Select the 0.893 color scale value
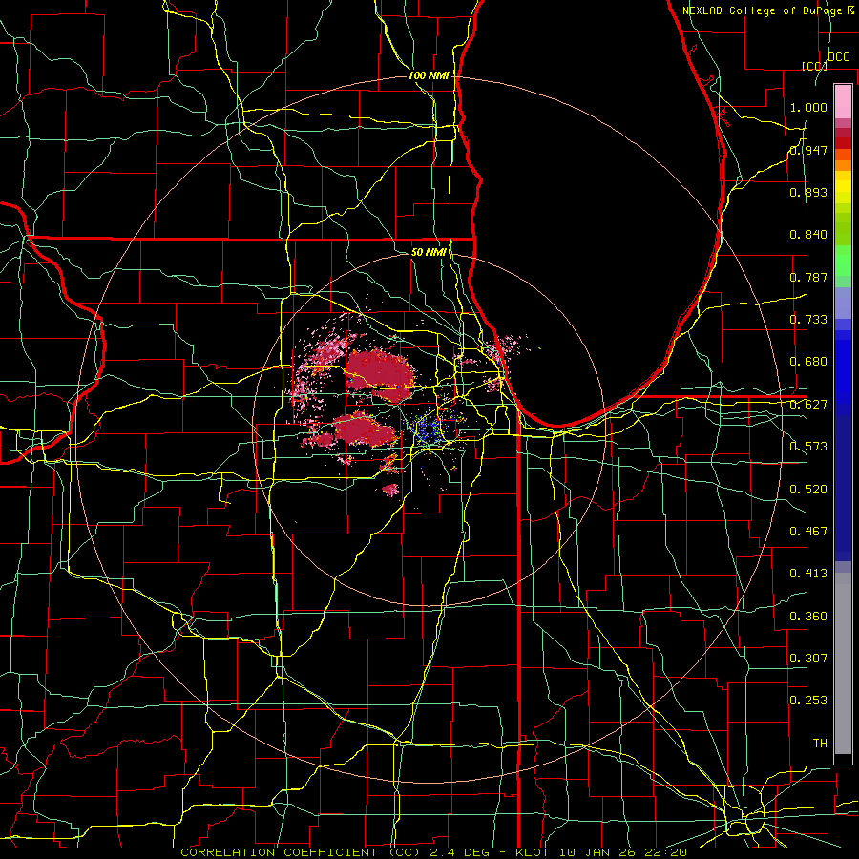859x859 pixels. [x=808, y=192]
